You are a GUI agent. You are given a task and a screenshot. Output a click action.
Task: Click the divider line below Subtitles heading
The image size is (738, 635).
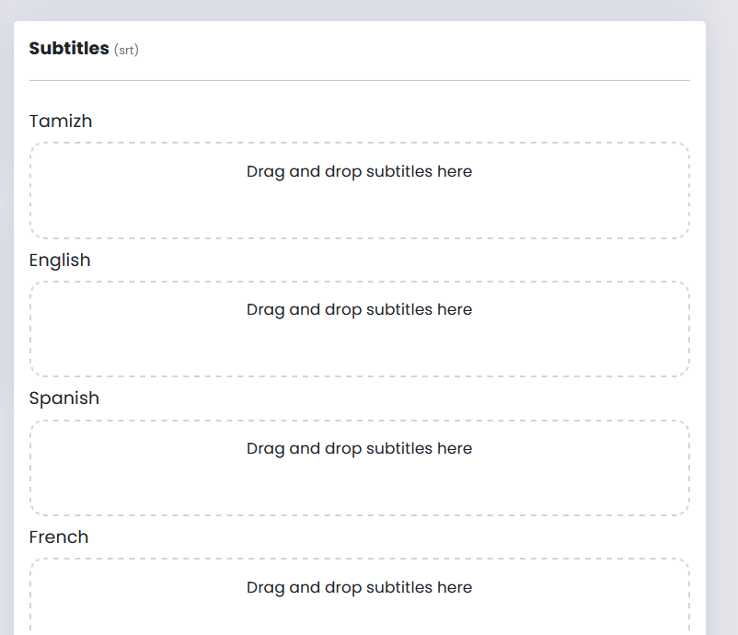point(359,81)
